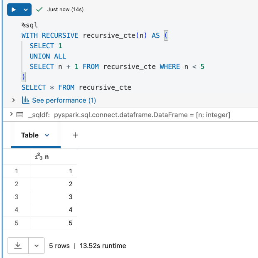Click the 'Just now (14s)' execution status

point(65,9)
